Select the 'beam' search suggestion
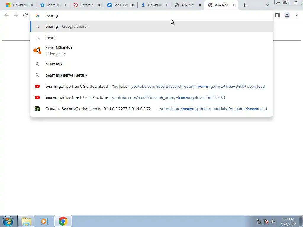This screenshot has width=303, height=227. [151, 38]
